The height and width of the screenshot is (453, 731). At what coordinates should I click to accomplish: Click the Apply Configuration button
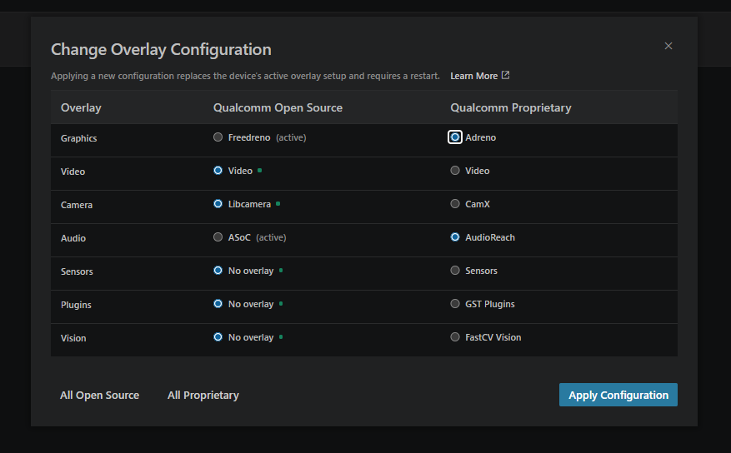pos(618,395)
